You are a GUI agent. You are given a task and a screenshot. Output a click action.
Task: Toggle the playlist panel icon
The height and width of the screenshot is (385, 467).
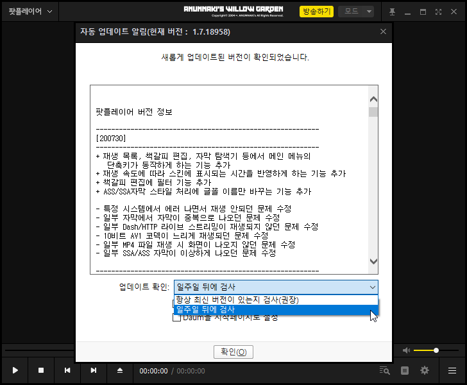click(x=404, y=370)
